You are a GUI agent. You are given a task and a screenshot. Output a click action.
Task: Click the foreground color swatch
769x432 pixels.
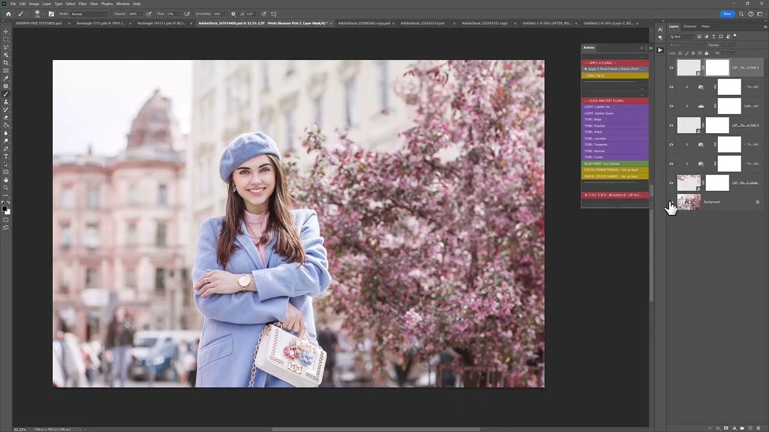[x=4, y=208]
